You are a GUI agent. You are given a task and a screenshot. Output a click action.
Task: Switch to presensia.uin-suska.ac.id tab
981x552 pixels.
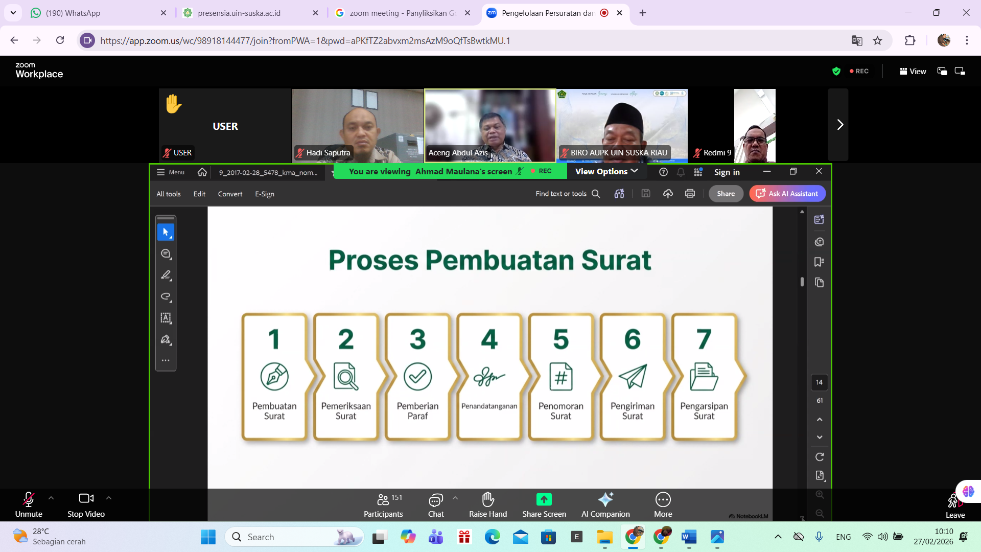coord(239,13)
